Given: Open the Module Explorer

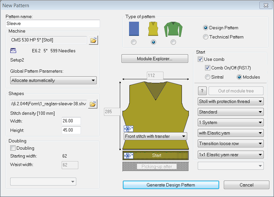Looking at the screenshot, I should coord(155,59).
